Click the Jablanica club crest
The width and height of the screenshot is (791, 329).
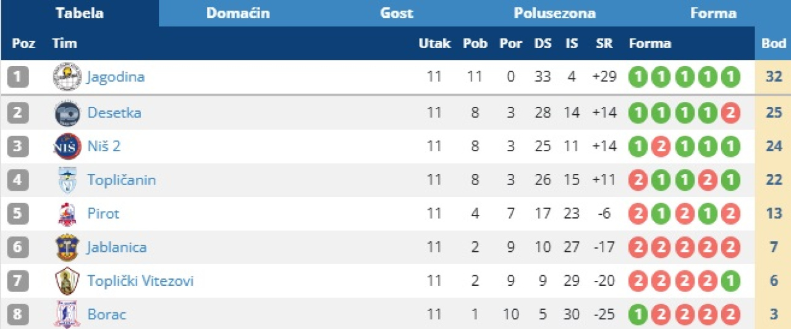[67, 248]
